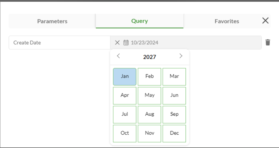Select Apr month
The height and width of the screenshot is (148, 279).
coord(125,95)
